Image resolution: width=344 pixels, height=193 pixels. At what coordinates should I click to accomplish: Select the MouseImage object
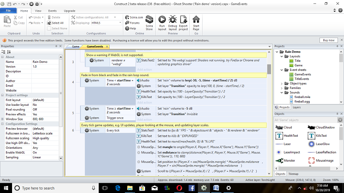pyautogui.click(x=321, y=160)
